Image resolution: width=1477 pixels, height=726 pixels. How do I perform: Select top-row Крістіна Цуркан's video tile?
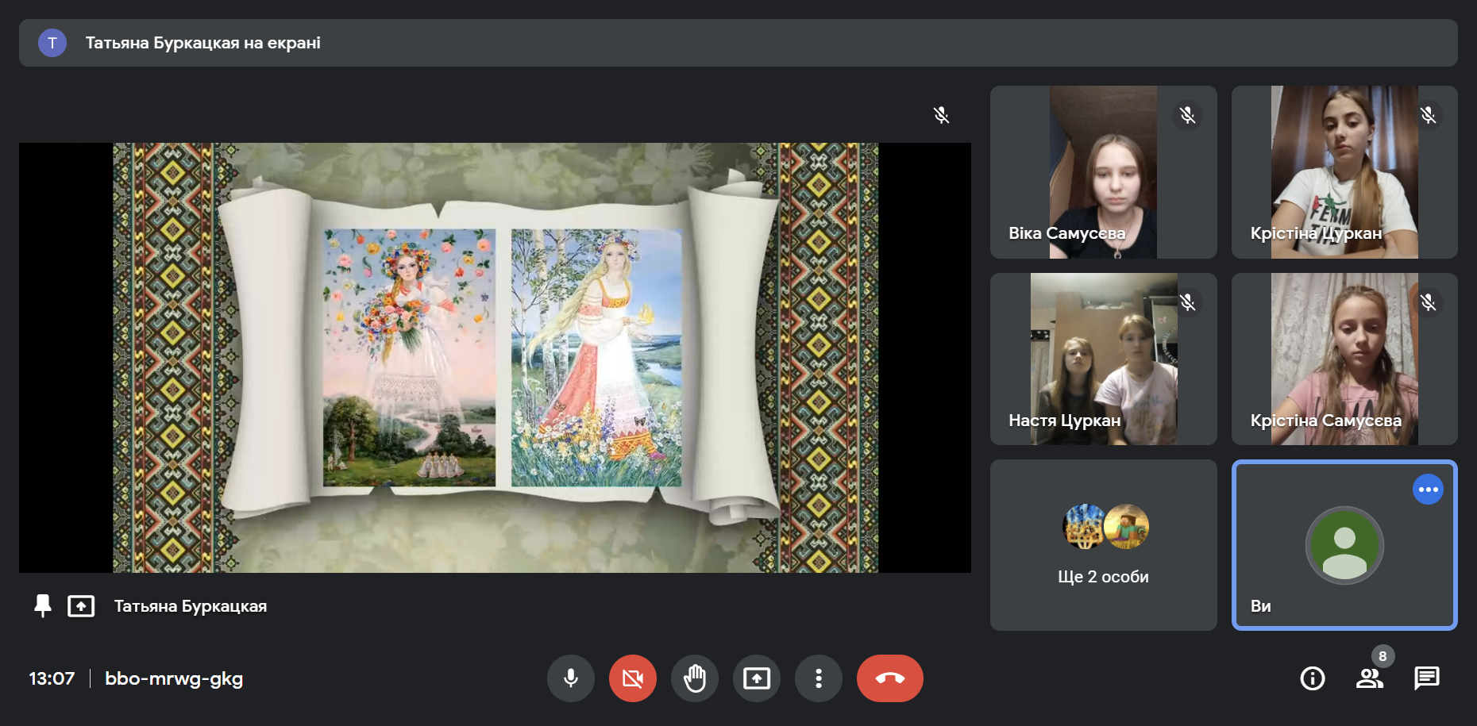pos(1344,172)
